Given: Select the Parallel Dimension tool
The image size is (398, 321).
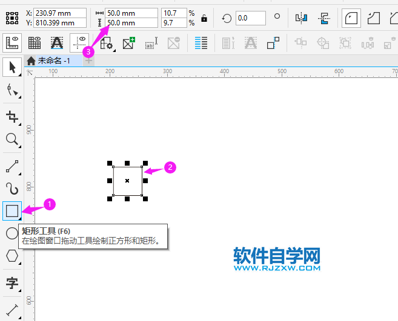Looking at the screenshot, I should point(12,310).
